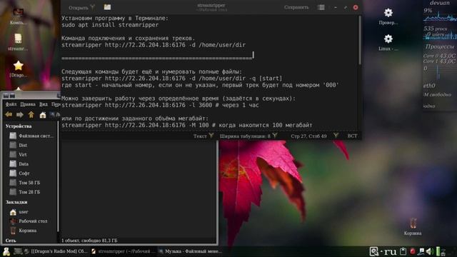The width and height of the screenshot is (457, 257).
Task: Go to parent folder with up arrow
Action: [31, 115]
